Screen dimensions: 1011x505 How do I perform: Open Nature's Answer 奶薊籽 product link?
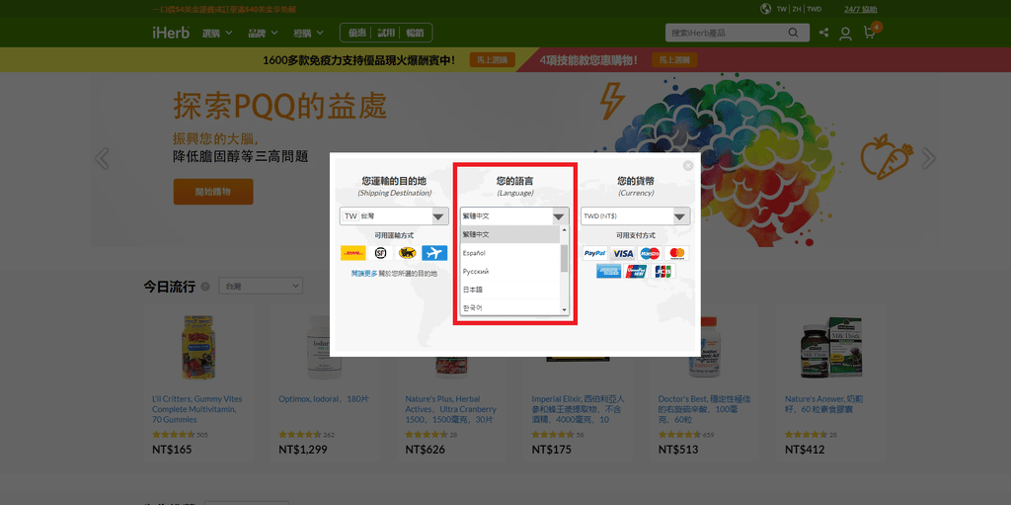[x=824, y=404]
